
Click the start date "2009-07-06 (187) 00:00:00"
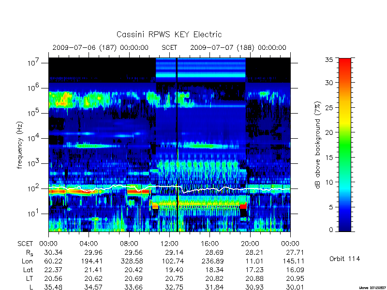[101, 47]
